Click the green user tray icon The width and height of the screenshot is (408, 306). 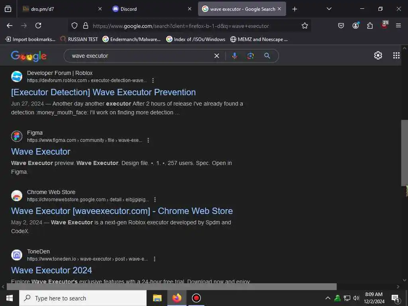(x=337, y=298)
